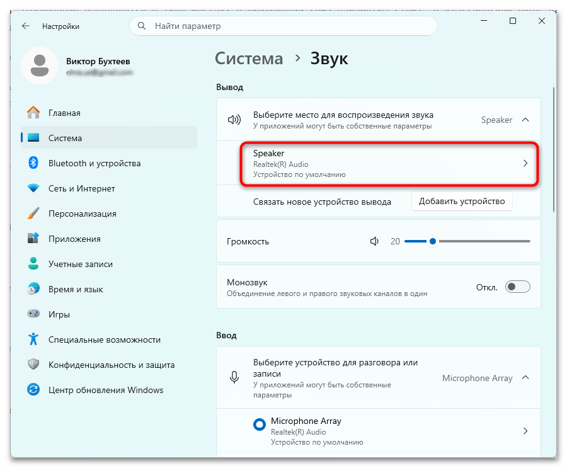This screenshot has width=567, height=468.
Task: Click the vertical scrollbar on the right
Action: [x=553, y=149]
